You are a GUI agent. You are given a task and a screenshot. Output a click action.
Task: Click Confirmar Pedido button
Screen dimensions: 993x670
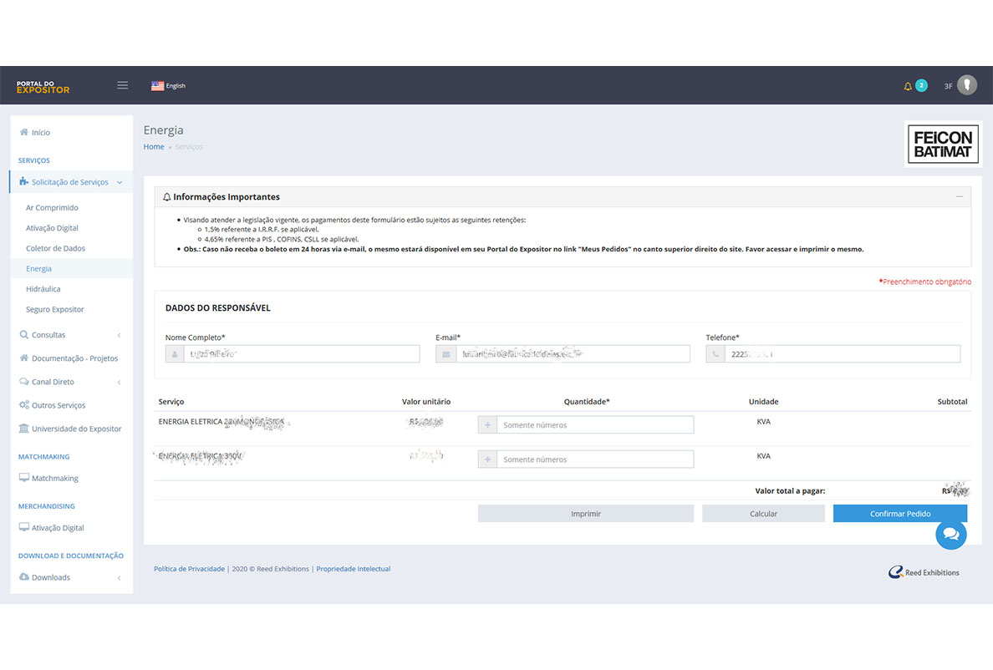point(900,513)
